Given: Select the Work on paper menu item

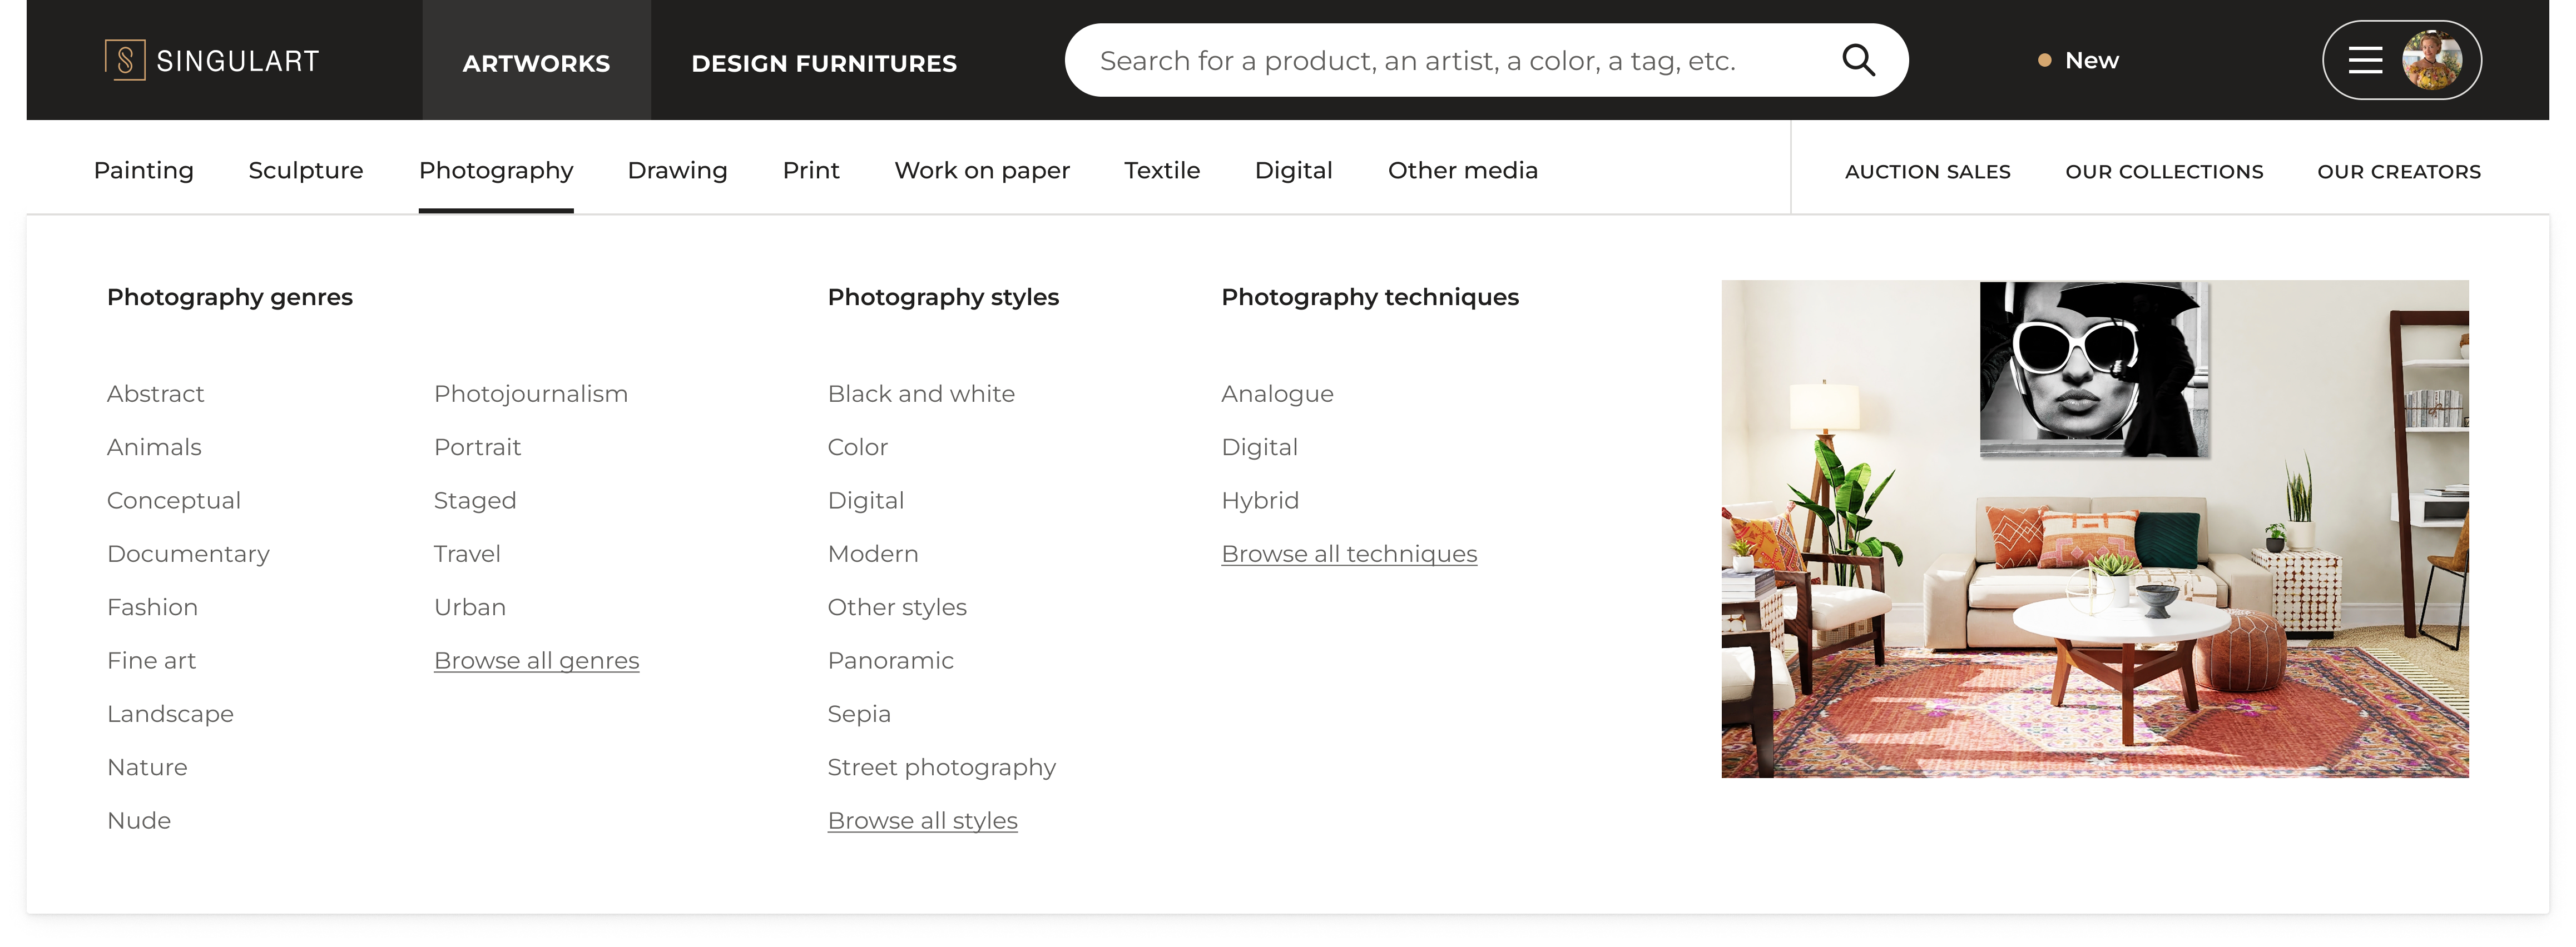Looking at the screenshot, I should click(982, 171).
